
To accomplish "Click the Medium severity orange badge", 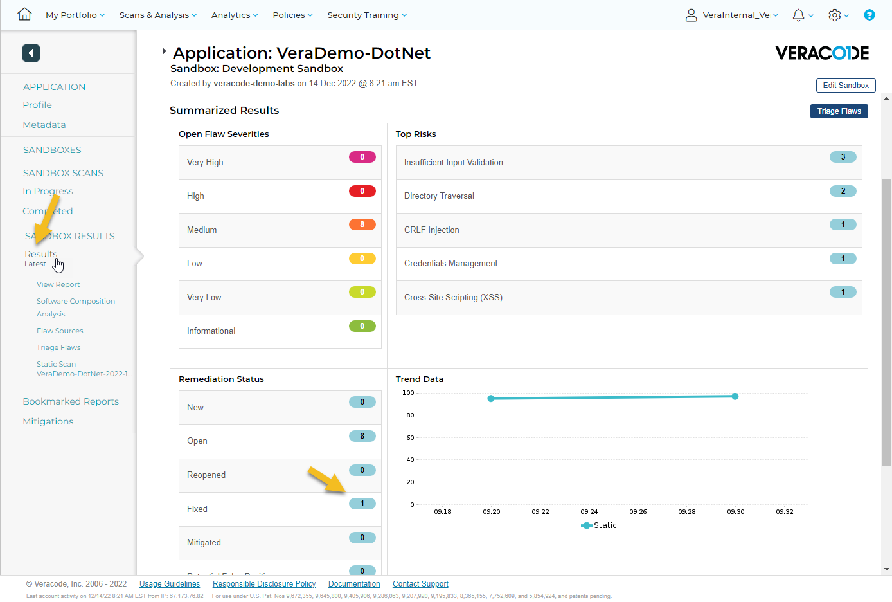I will tap(362, 224).
